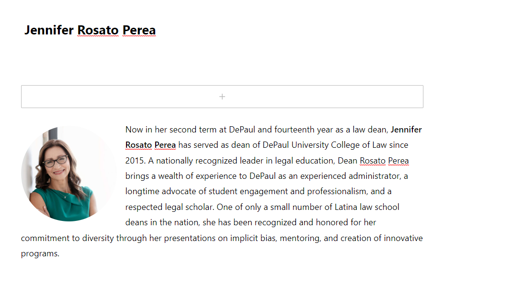513x307 pixels.
Task: Click the misspelled word Rosato in the title
Action: (98, 30)
